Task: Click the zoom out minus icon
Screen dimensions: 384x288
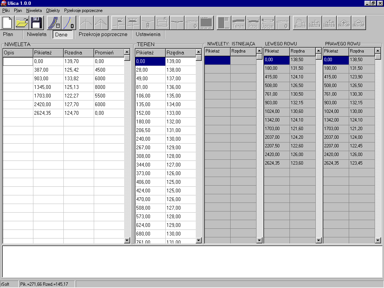Action: [358, 23]
